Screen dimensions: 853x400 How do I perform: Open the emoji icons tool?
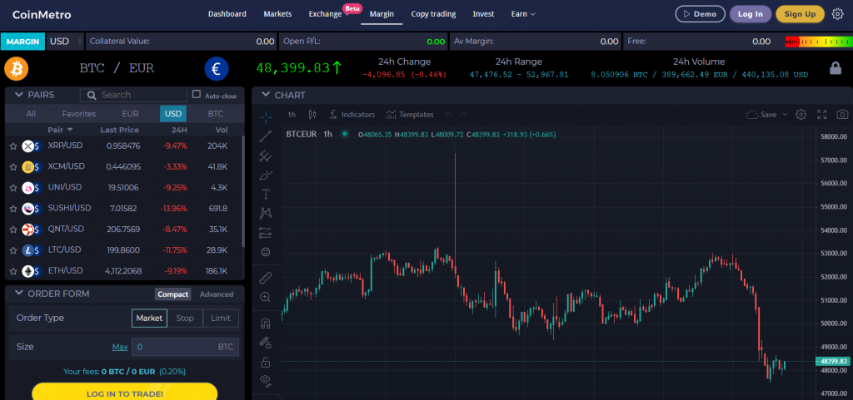266,252
